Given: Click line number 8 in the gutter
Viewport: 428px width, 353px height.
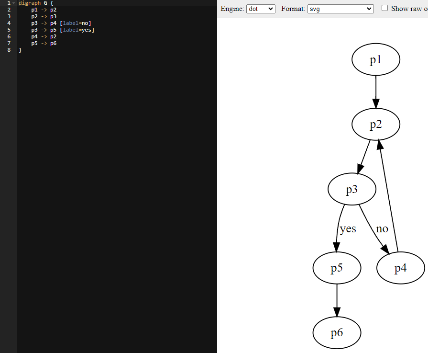Looking at the screenshot, I should (x=9, y=50).
